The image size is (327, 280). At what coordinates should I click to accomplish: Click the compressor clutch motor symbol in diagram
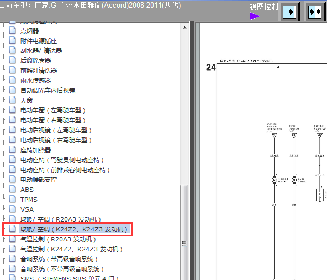coord(274,180)
